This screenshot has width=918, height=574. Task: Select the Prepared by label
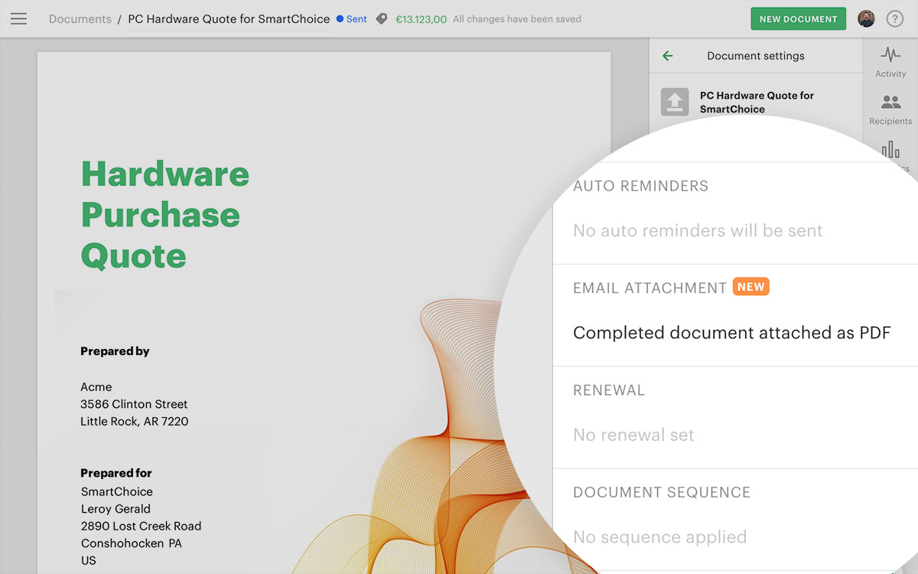point(115,351)
